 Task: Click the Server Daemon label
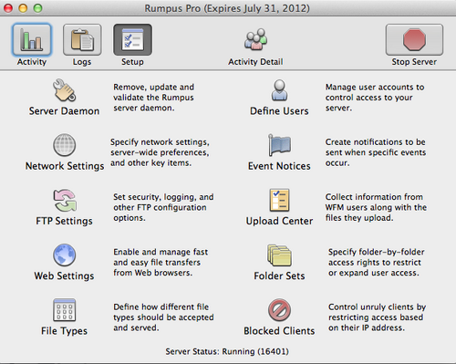tap(64, 111)
